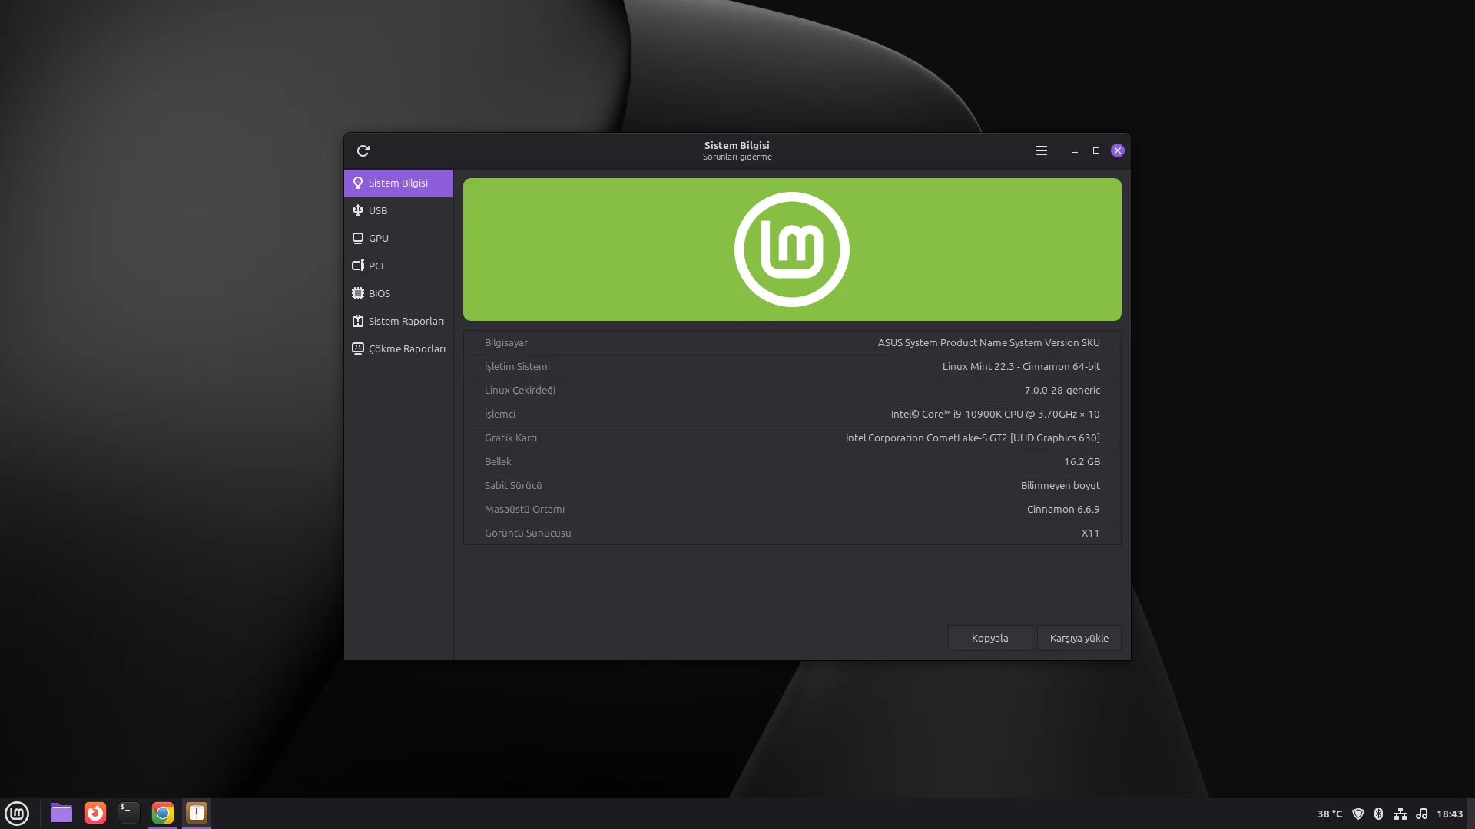Image resolution: width=1475 pixels, height=829 pixels.
Task: Click the Linux Mint 22.3 - Cinnamon 64-bit value
Action: click(x=1021, y=366)
